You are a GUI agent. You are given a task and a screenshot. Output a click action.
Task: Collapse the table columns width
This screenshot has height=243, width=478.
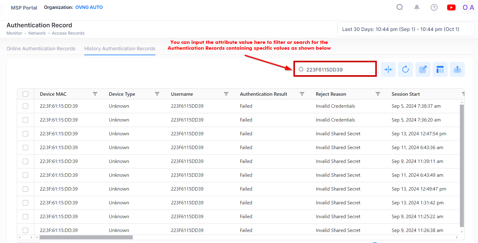pyautogui.click(x=388, y=69)
